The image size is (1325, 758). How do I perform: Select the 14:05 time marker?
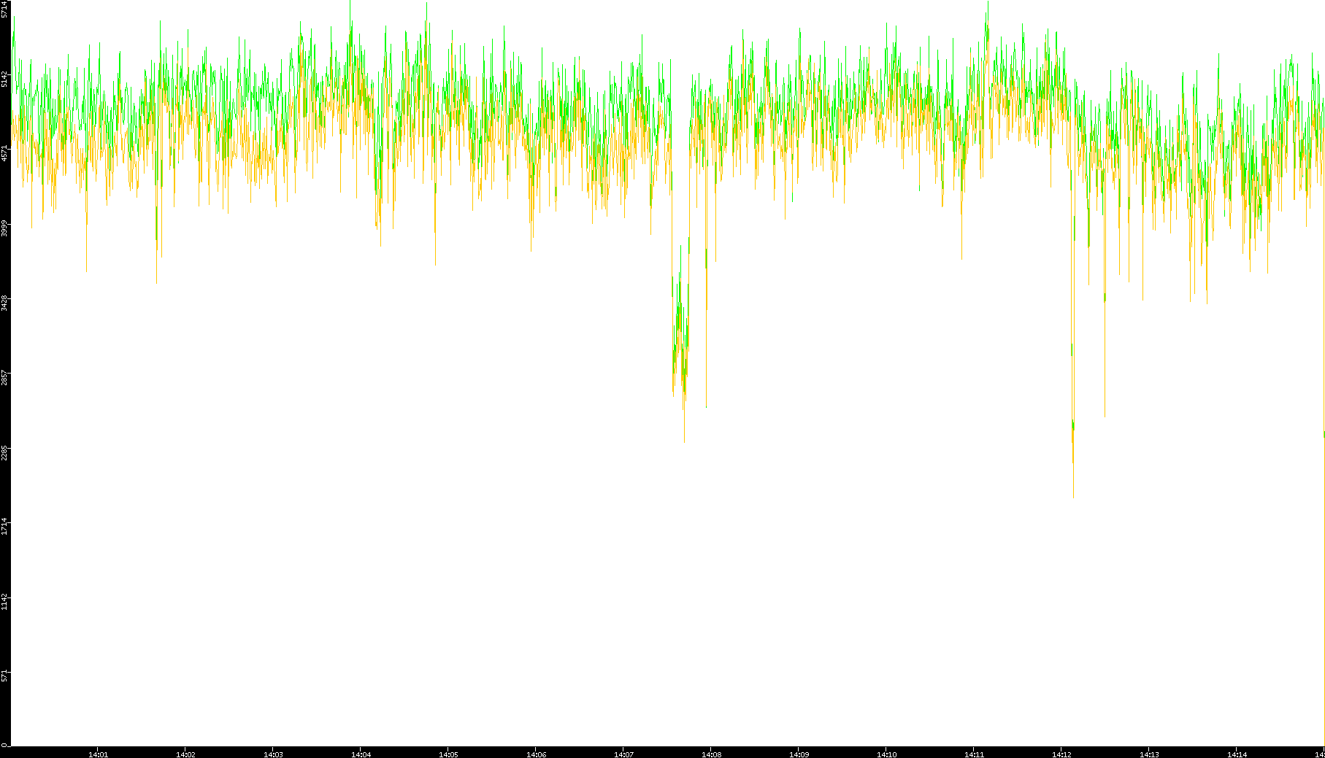point(448,754)
